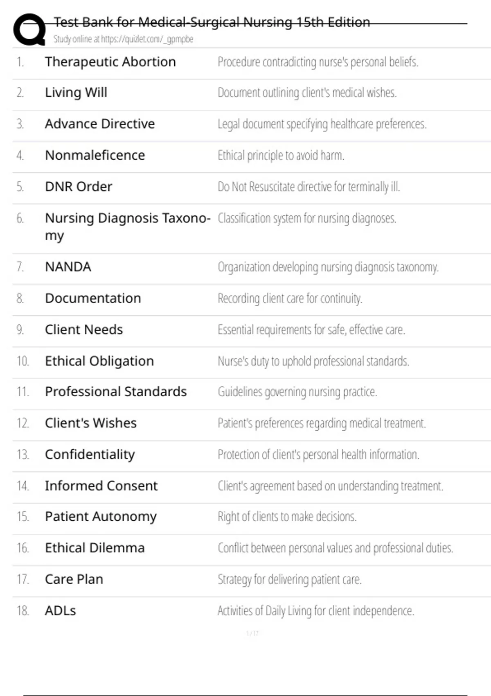491x696 pixels.
Task: Click the Client Needs term
Action: coord(84,330)
